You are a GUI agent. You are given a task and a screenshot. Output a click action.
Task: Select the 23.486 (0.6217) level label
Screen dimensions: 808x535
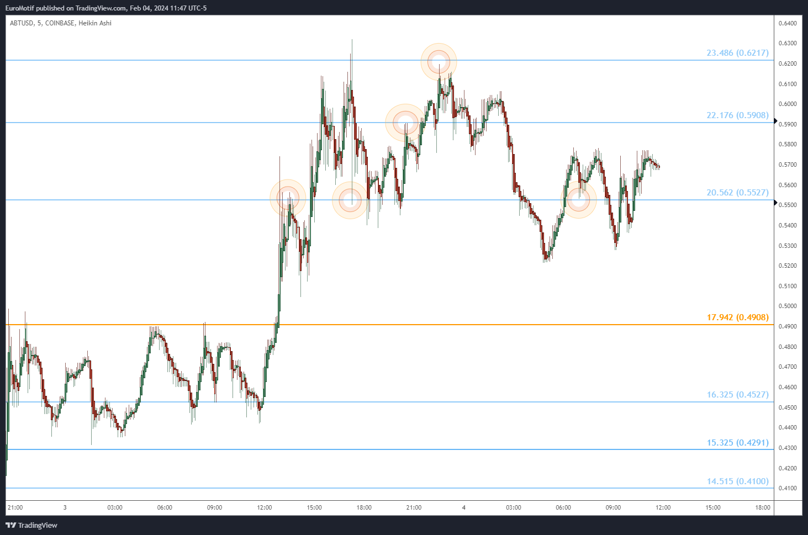tap(737, 53)
